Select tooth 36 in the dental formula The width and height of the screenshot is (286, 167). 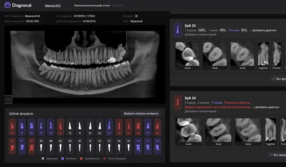point(138,146)
